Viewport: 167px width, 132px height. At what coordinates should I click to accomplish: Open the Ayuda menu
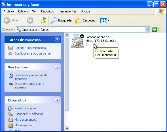pos(86,11)
